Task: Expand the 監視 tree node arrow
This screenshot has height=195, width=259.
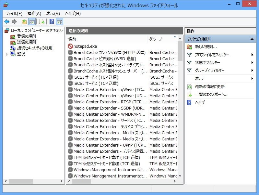Action: click(7, 54)
